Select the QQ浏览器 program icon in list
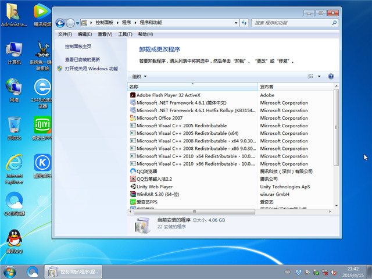This screenshot has width=372, height=279. pos(133,171)
